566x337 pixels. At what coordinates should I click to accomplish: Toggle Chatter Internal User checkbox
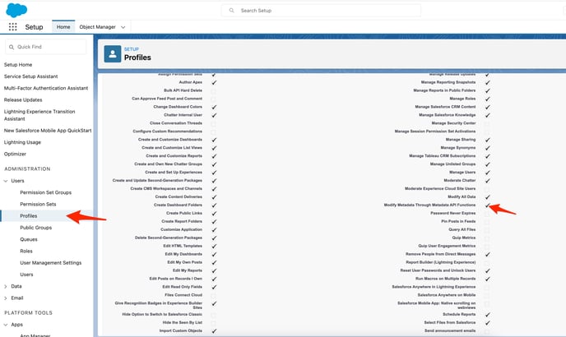(214, 115)
